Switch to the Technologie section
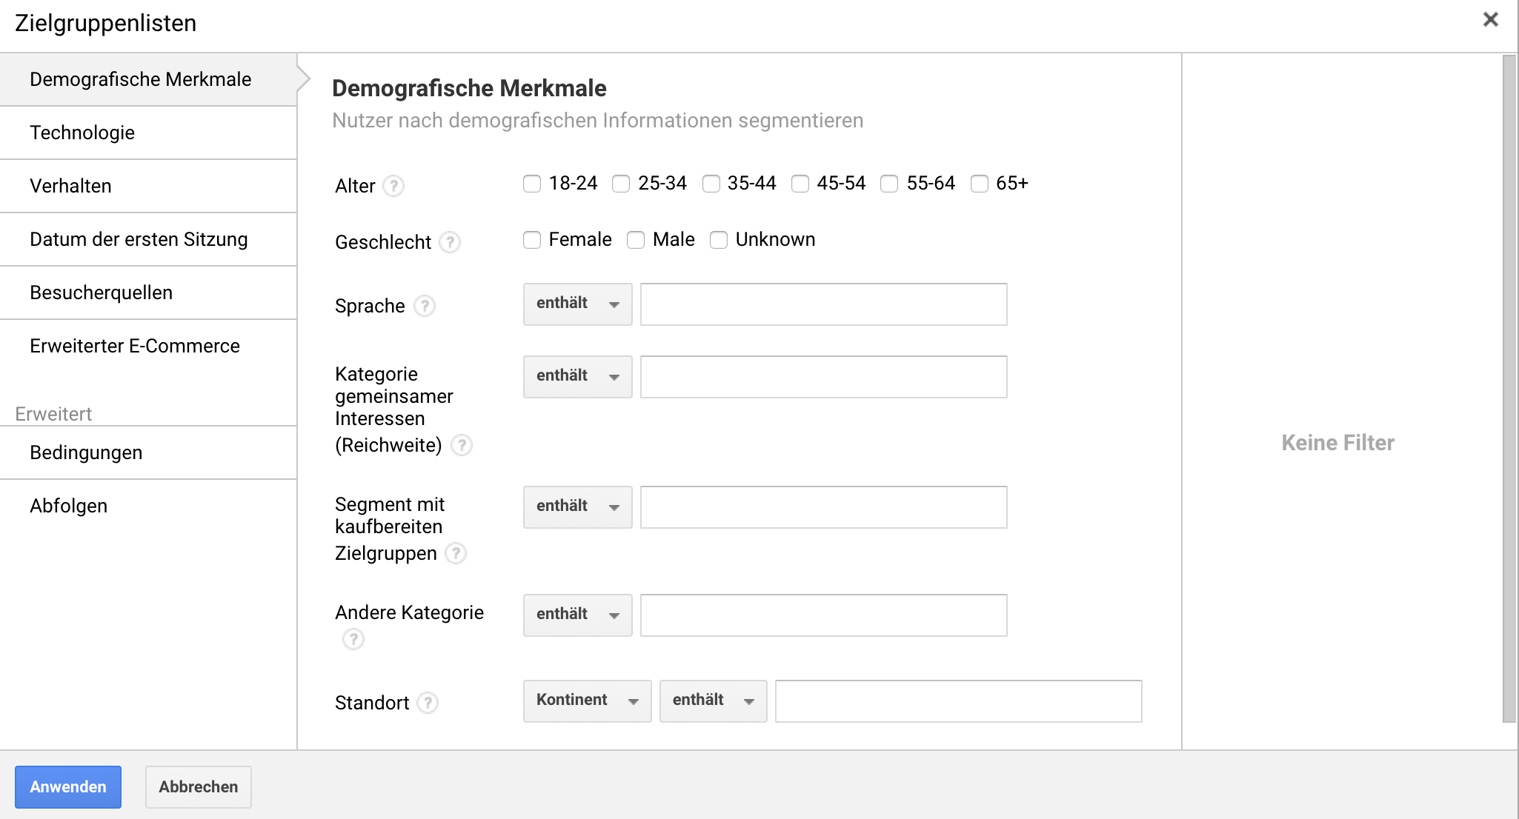 (x=148, y=133)
